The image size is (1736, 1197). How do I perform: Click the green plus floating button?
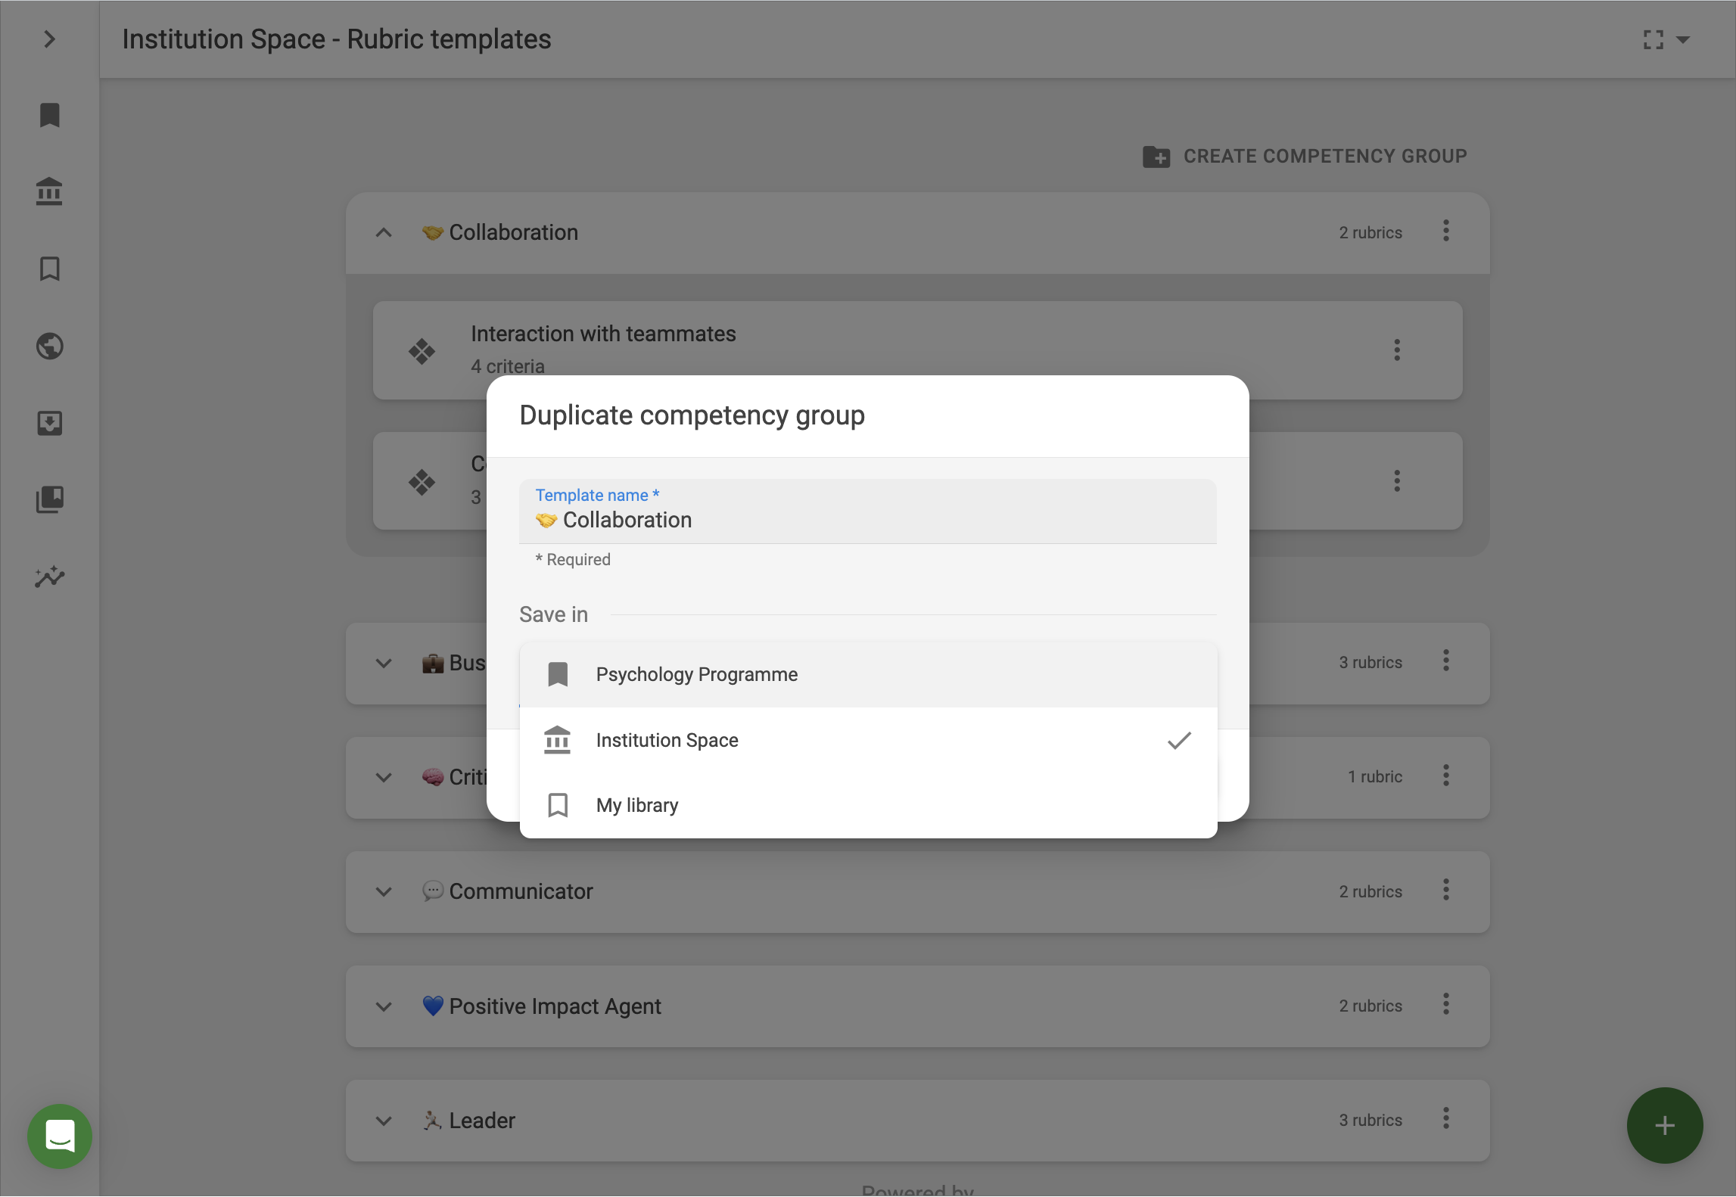pyautogui.click(x=1664, y=1125)
